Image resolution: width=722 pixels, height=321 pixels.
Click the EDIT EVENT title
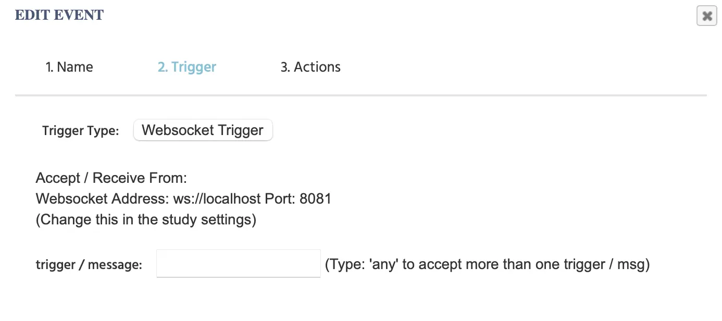(59, 15)
